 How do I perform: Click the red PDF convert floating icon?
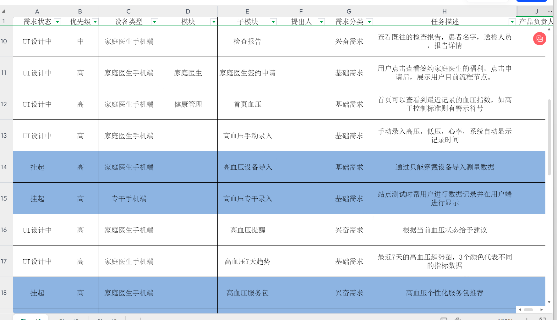(x=539, y=39)
